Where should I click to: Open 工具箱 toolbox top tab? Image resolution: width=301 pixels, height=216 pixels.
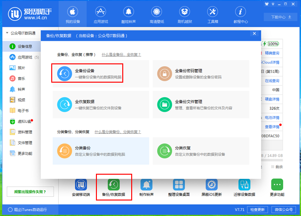tap(213, 14)
